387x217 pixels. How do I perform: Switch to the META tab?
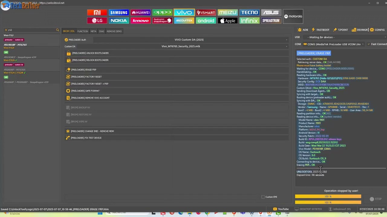tap(93, 31)
